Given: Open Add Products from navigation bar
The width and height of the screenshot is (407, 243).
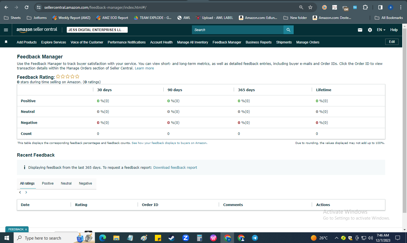Looking at the screenshot, I should 27,42.
